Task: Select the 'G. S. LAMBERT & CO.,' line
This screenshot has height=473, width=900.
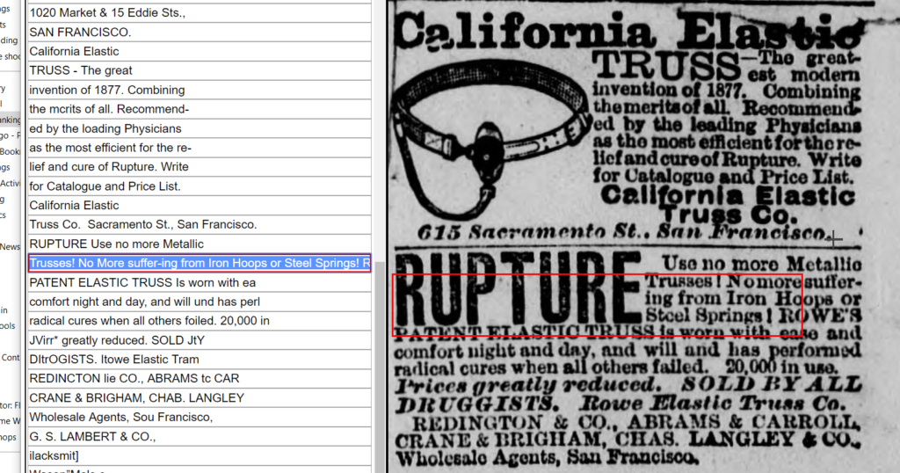Action: (200, 436)
